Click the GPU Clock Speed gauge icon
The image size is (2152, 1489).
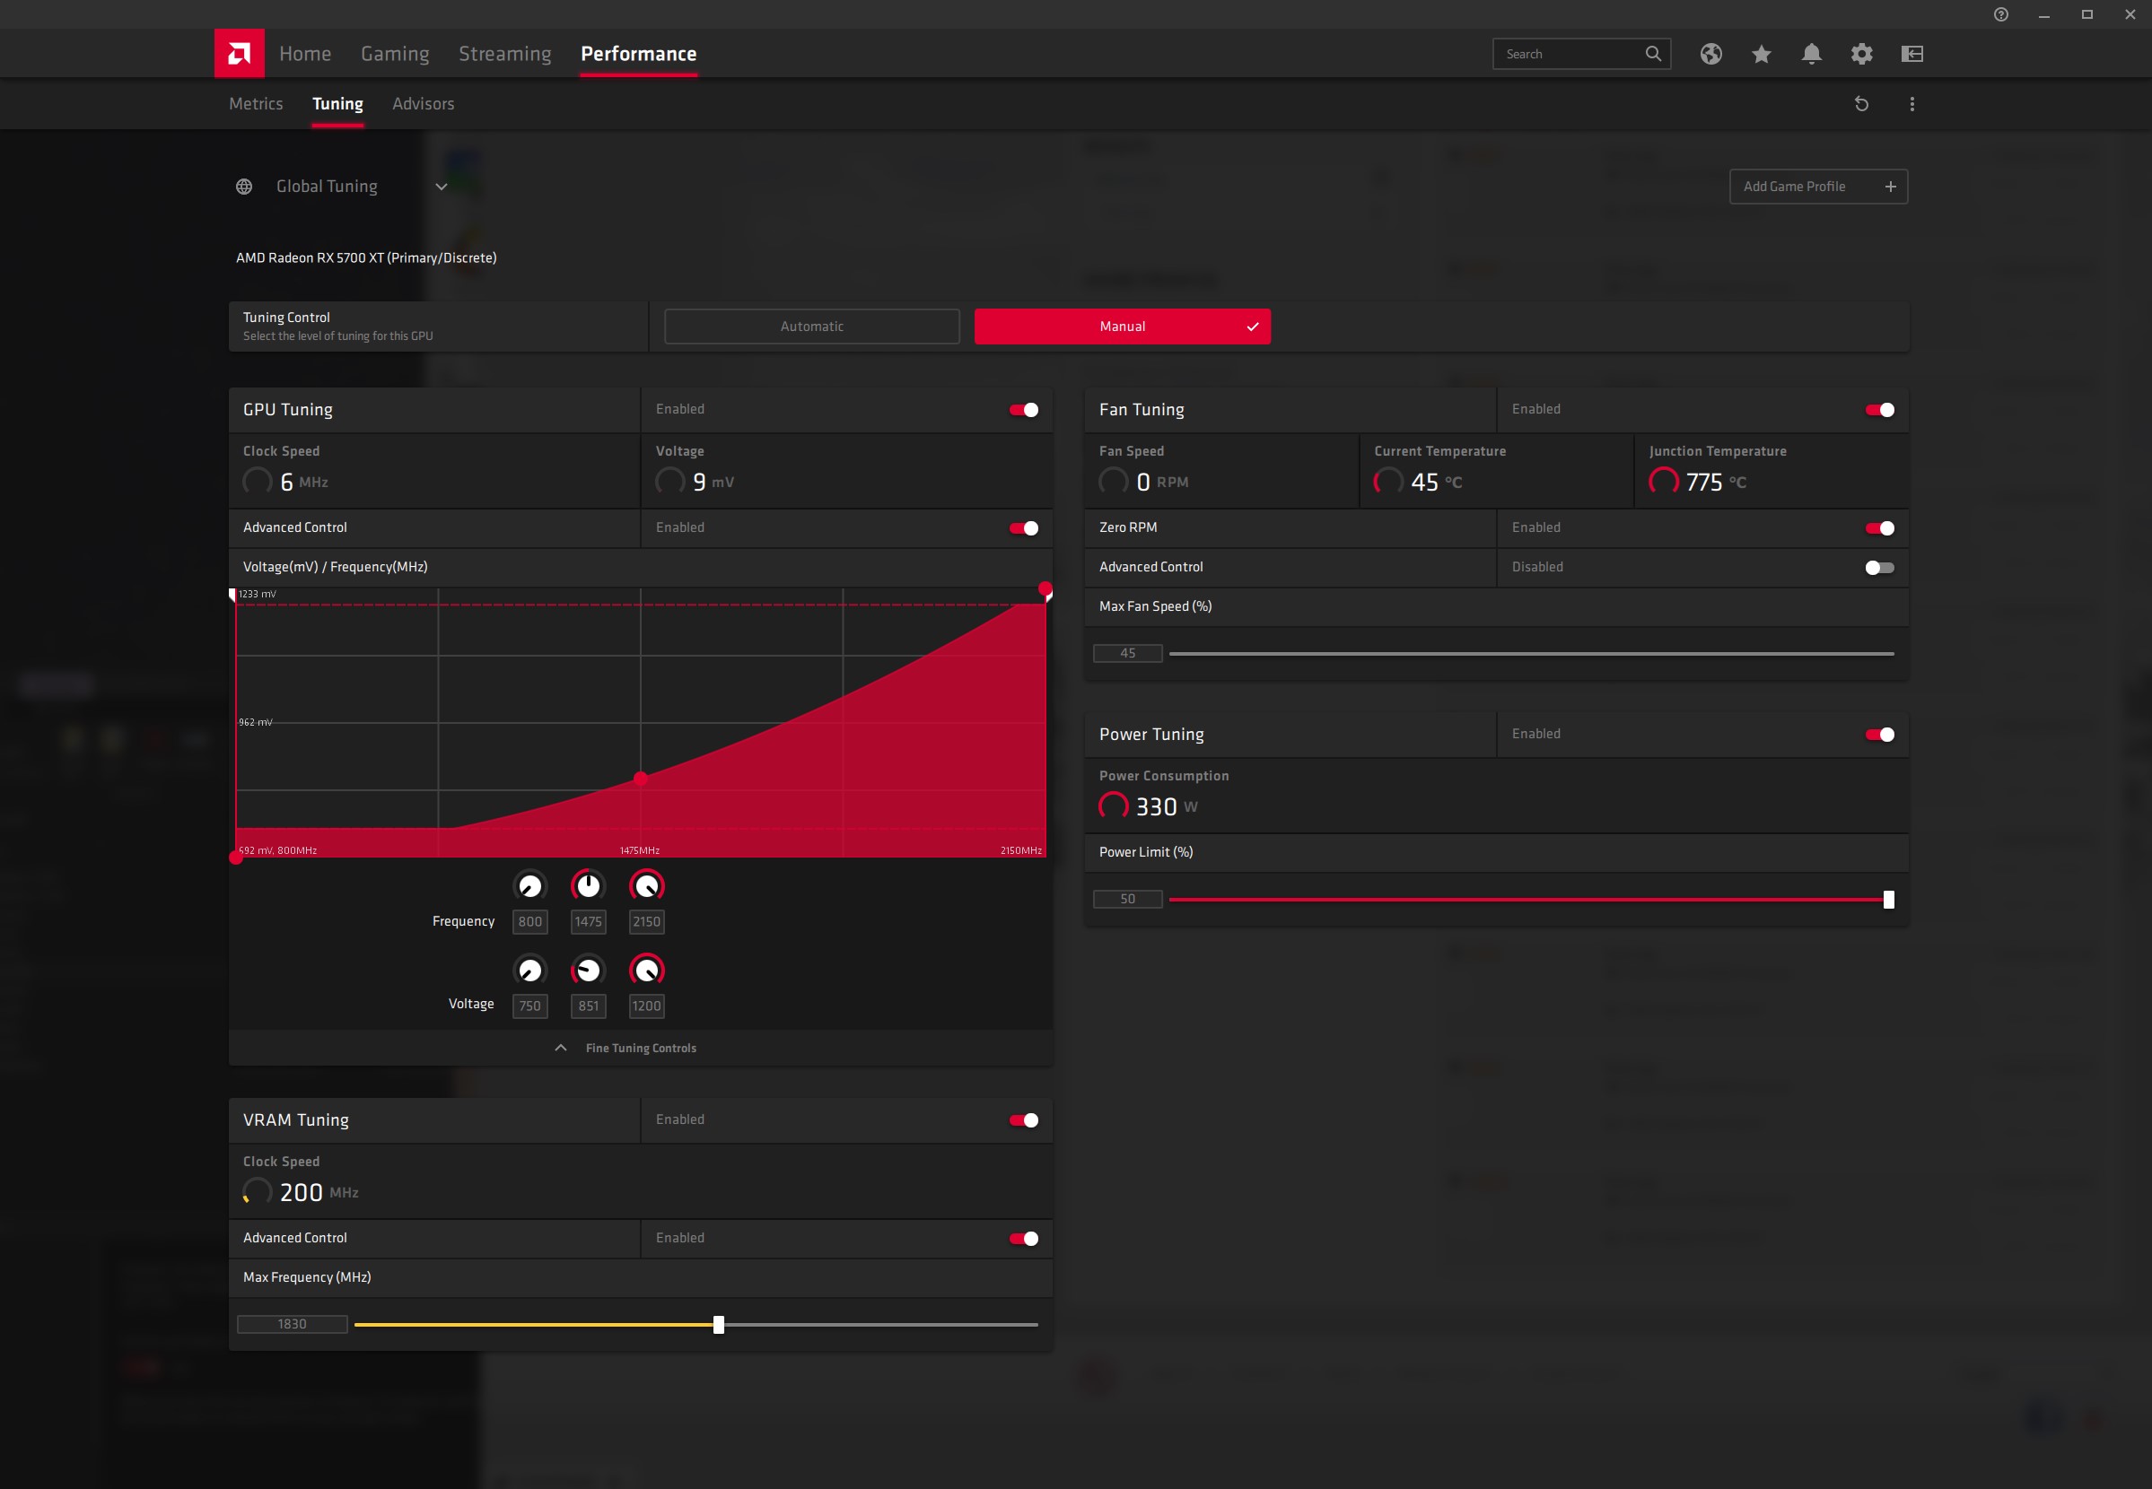pyautogui.click(x=257, y=482)
